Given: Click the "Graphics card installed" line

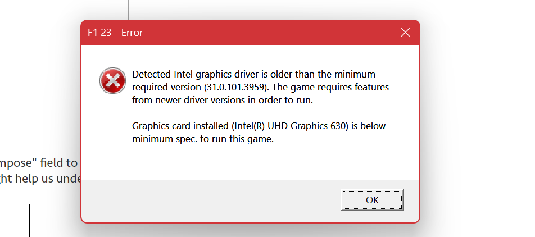Looking at the screenshot, I should pyautogui.click(x=259, y=126).
